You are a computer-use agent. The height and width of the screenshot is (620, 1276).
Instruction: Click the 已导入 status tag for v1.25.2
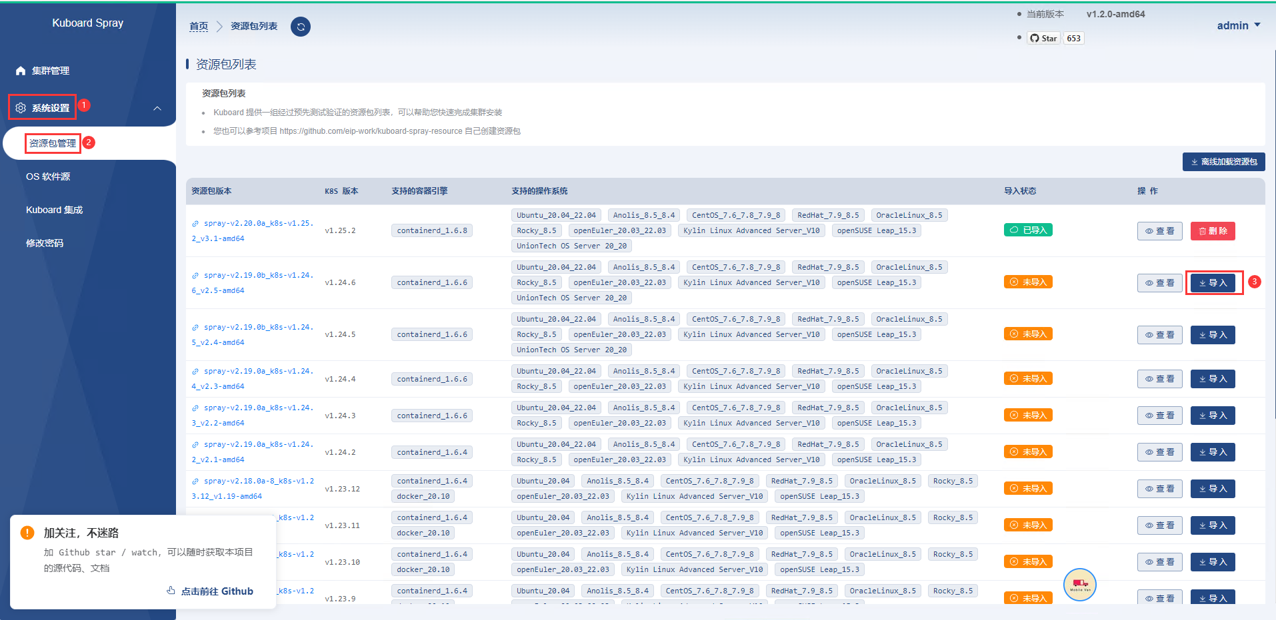tap(1028, 230)
